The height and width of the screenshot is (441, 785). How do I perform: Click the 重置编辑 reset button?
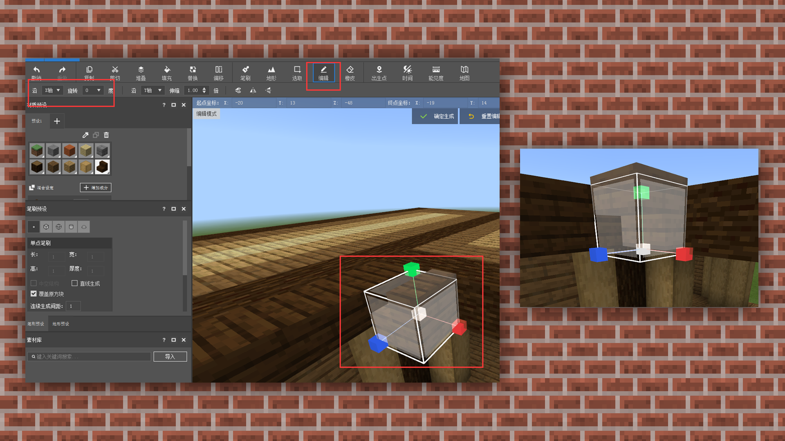[x=480, y=116]
